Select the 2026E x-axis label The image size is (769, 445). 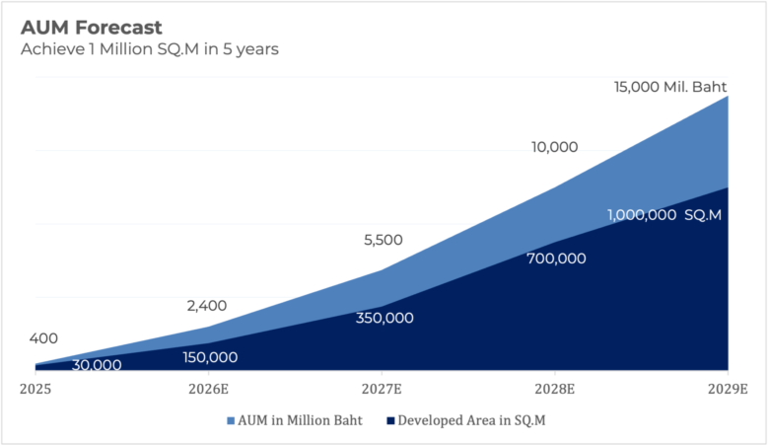(208, 388)
